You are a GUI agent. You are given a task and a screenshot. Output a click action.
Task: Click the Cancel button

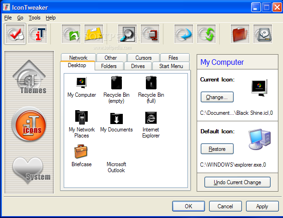[225, 206]
